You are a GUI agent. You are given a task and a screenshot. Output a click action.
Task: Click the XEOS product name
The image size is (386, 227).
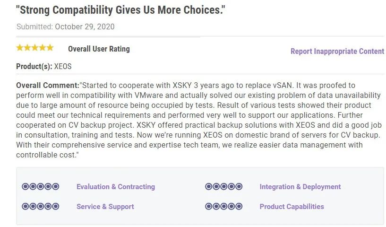(63, 66)
